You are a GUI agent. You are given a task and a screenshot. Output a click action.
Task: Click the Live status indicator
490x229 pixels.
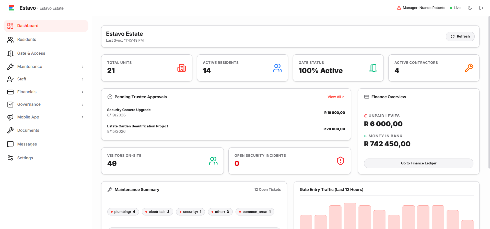(455, 8)
